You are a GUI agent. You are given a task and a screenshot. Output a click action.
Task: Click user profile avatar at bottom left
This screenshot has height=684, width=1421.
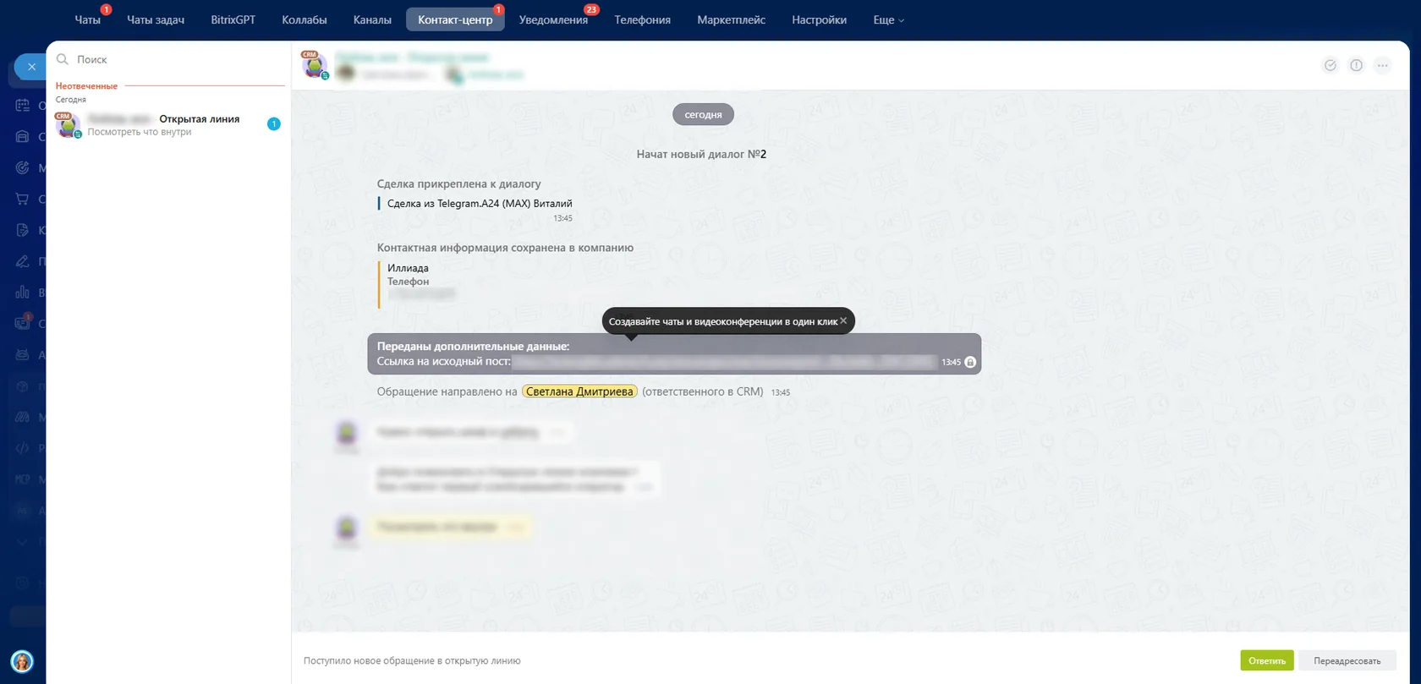click(22, 661)
